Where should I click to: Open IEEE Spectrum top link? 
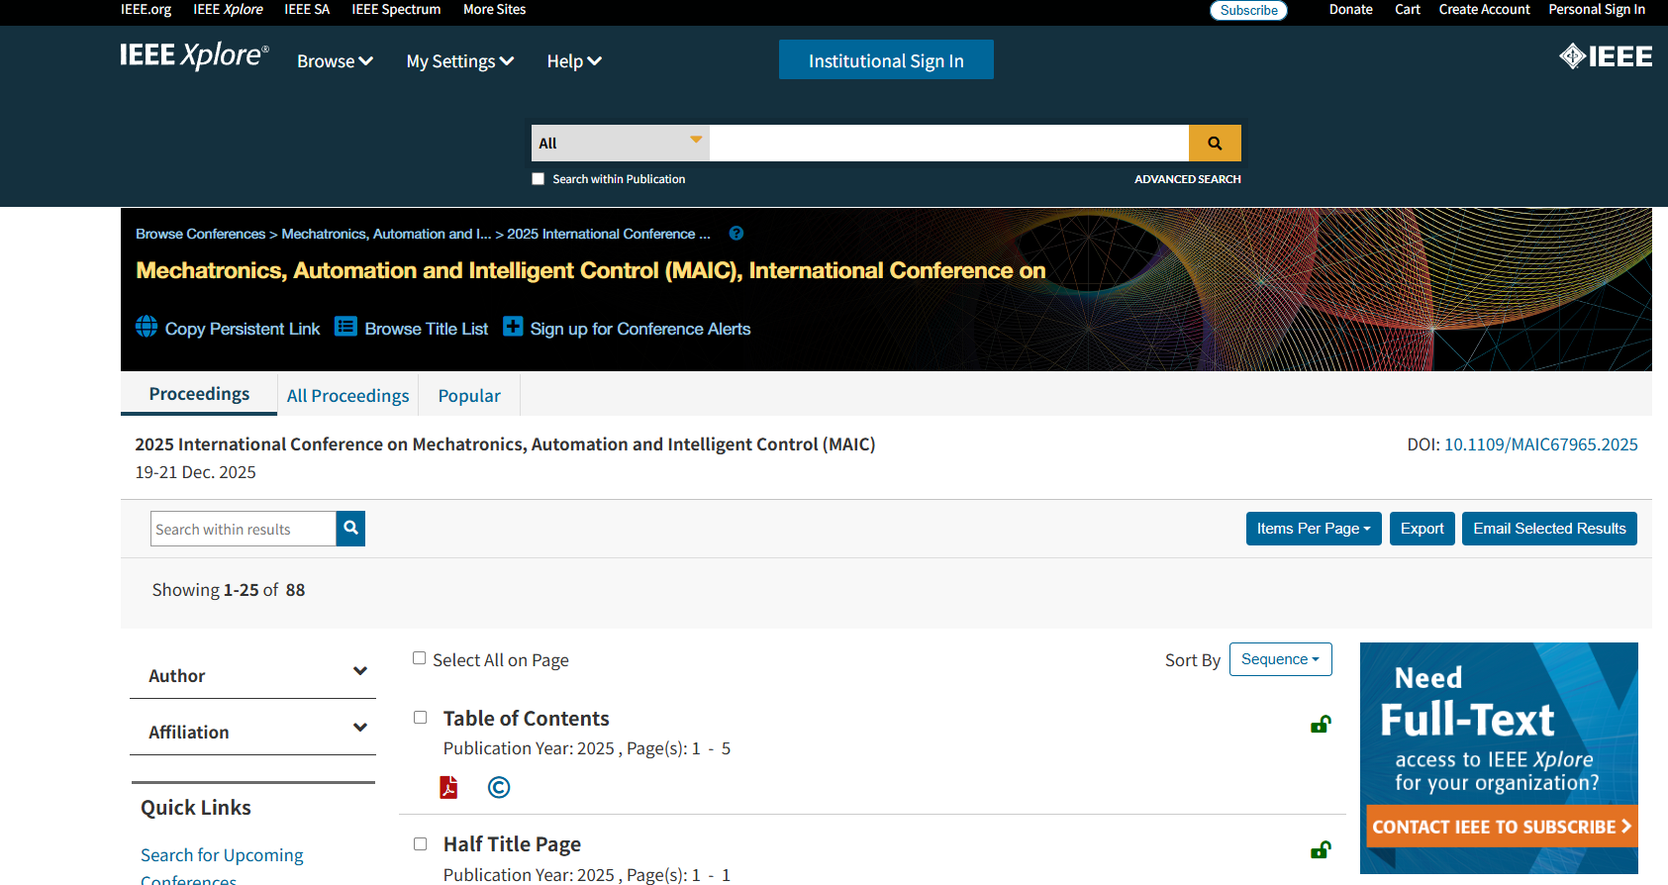[396, 10]
